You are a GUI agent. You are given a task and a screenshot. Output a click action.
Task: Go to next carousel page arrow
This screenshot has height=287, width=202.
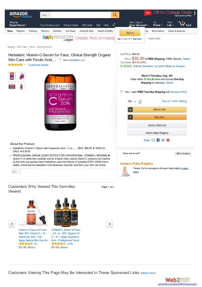[x=110, y=224]
